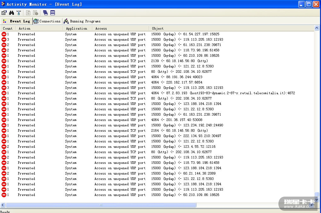Click the red icon on telecomitalia.it row

point(4,93)
